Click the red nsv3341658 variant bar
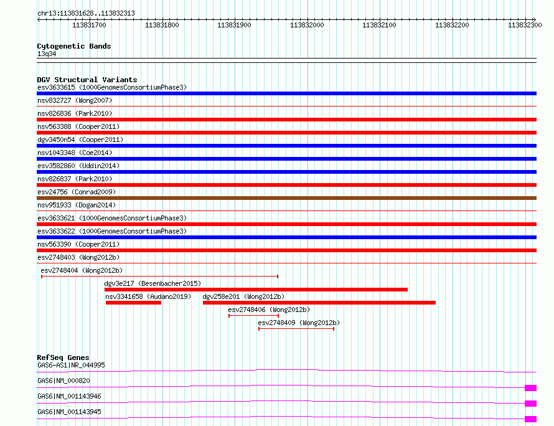 pos(134,303)
